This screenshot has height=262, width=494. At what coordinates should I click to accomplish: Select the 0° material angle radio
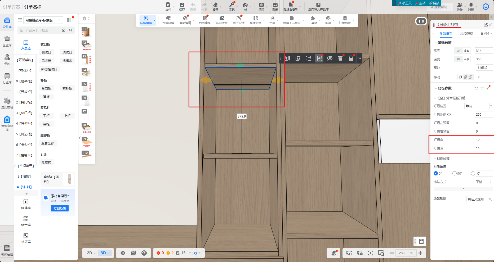pyautogui.click(x=436, y=173)
